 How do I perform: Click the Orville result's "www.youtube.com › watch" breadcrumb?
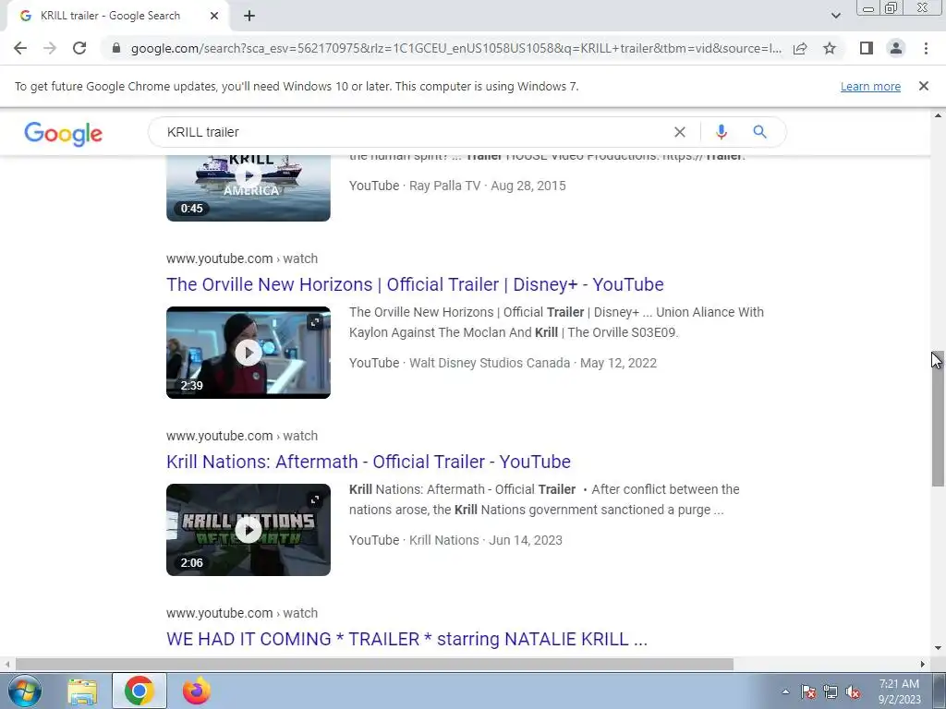[x=242, y=258]
